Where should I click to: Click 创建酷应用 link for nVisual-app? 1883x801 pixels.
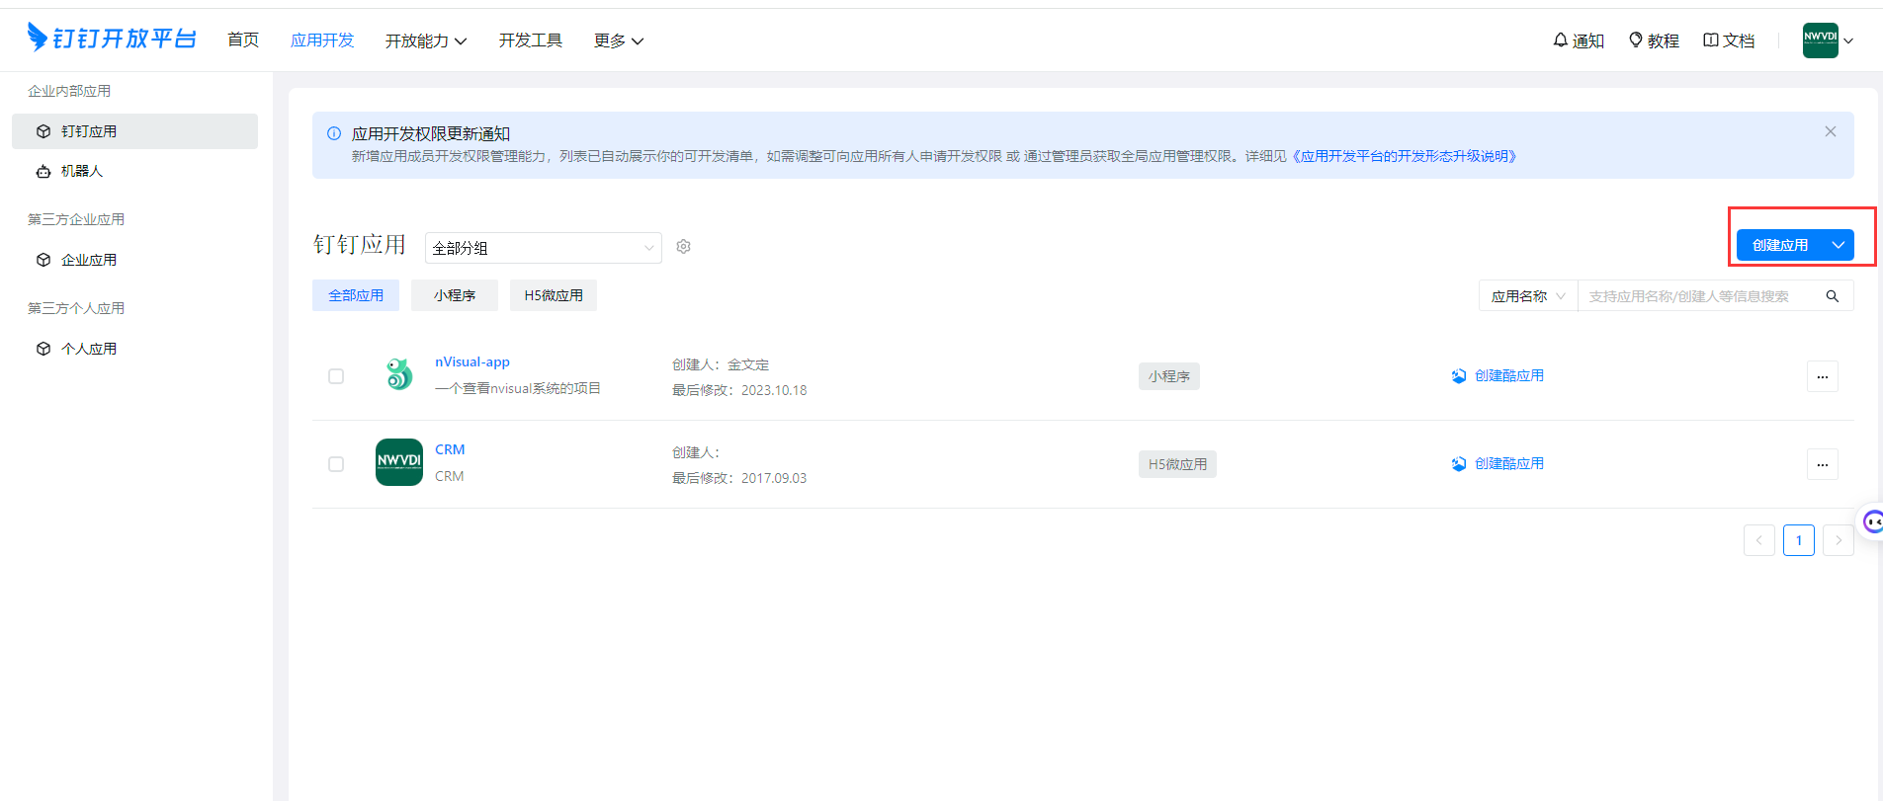point(1509,376)
